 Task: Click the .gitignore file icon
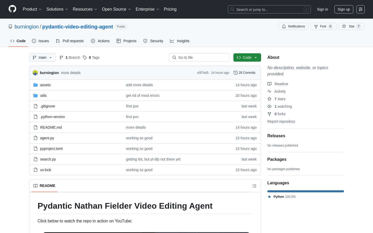pos(35,106)
